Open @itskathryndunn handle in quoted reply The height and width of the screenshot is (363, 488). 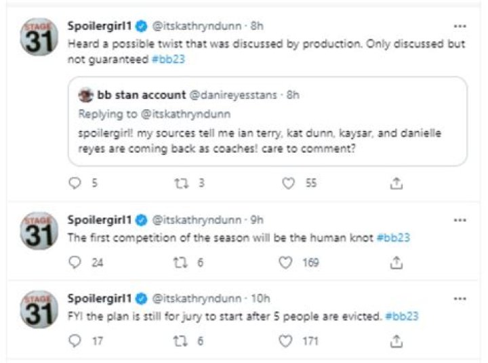coord(186,114)
